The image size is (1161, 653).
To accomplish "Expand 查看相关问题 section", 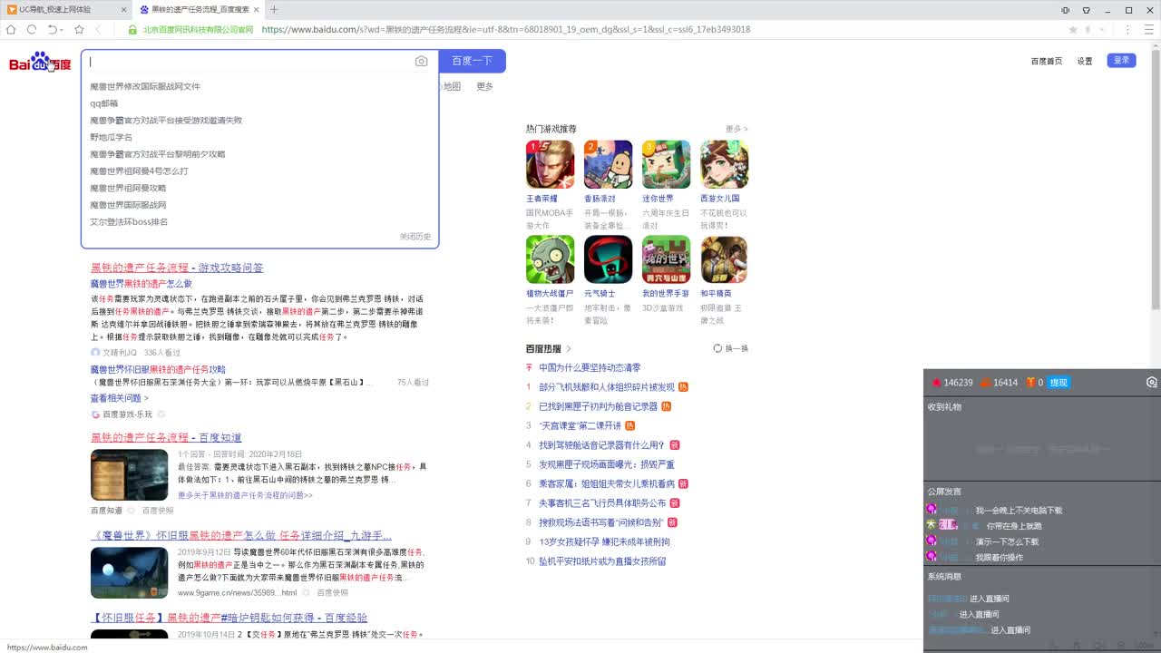I will (119, 398).
